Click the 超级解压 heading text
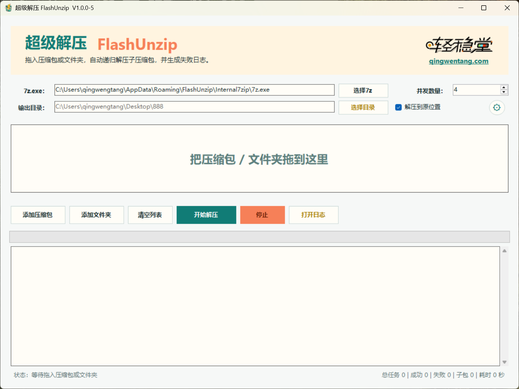 point(56,43)
